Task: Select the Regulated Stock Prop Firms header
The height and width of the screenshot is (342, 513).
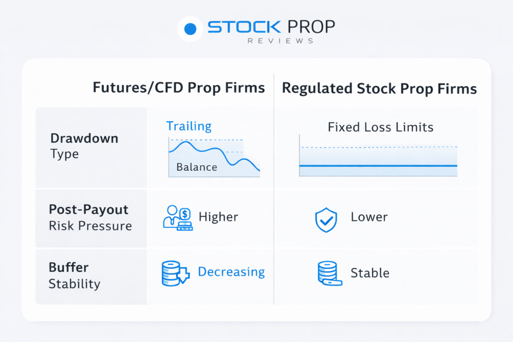Action: point(379,89)
